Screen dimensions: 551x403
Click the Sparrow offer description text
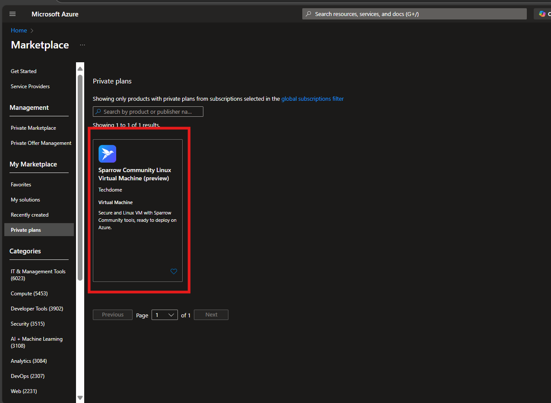137,220
